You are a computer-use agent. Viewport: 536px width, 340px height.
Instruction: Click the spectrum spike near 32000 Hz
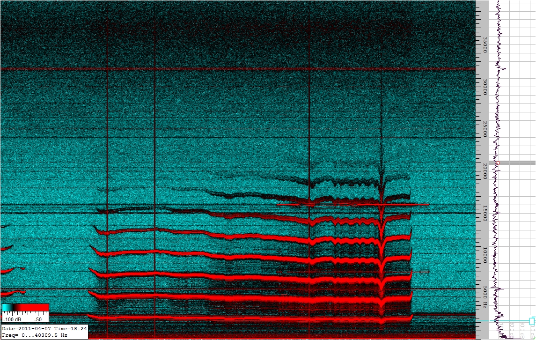click(504, 69)
